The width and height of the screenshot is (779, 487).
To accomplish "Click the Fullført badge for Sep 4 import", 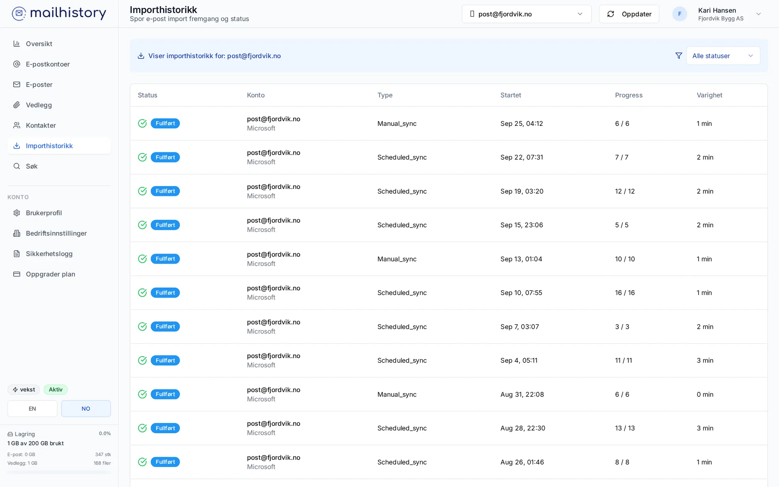I will click(x=165, y=360).
